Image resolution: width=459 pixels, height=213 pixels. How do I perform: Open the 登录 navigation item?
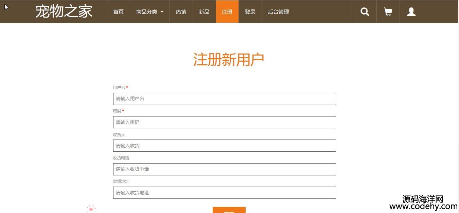[250, 12]
